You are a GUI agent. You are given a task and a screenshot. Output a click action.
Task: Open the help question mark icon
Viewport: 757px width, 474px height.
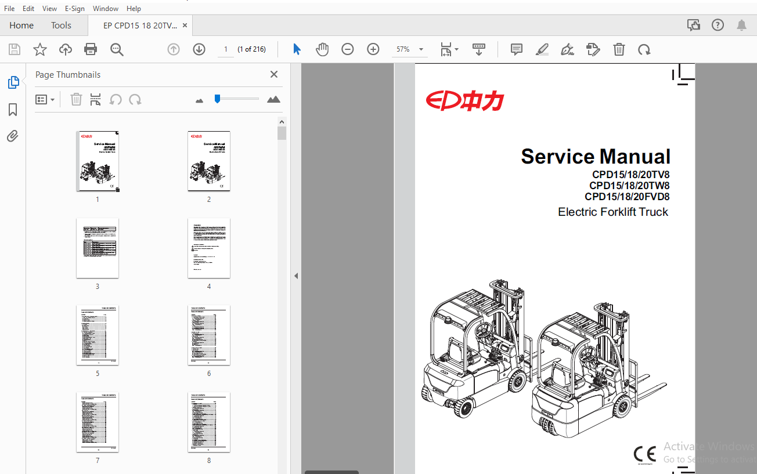(x=718, y=25)
